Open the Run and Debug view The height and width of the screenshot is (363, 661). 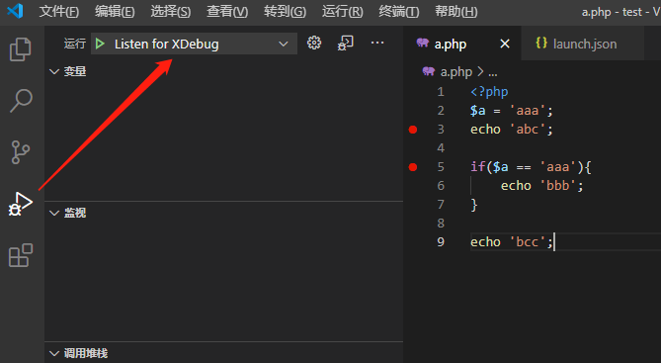(x=20, y=204)
